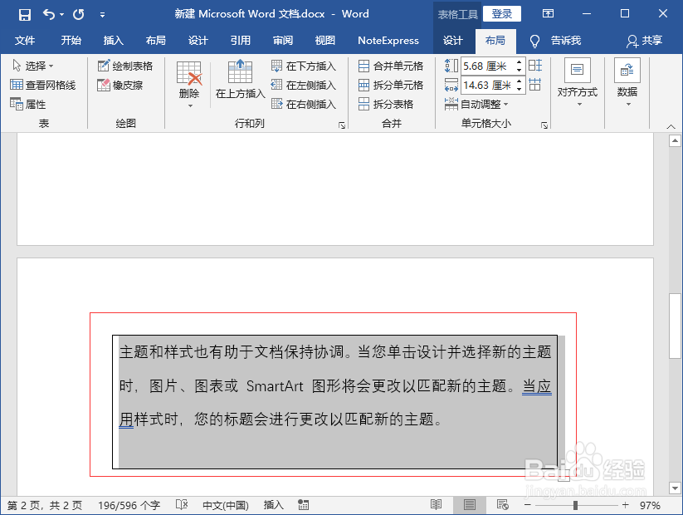Activate the 绘制表格 draw table tool
The height and width of the screenshot is (515, 683).
(x=125, y=66)
